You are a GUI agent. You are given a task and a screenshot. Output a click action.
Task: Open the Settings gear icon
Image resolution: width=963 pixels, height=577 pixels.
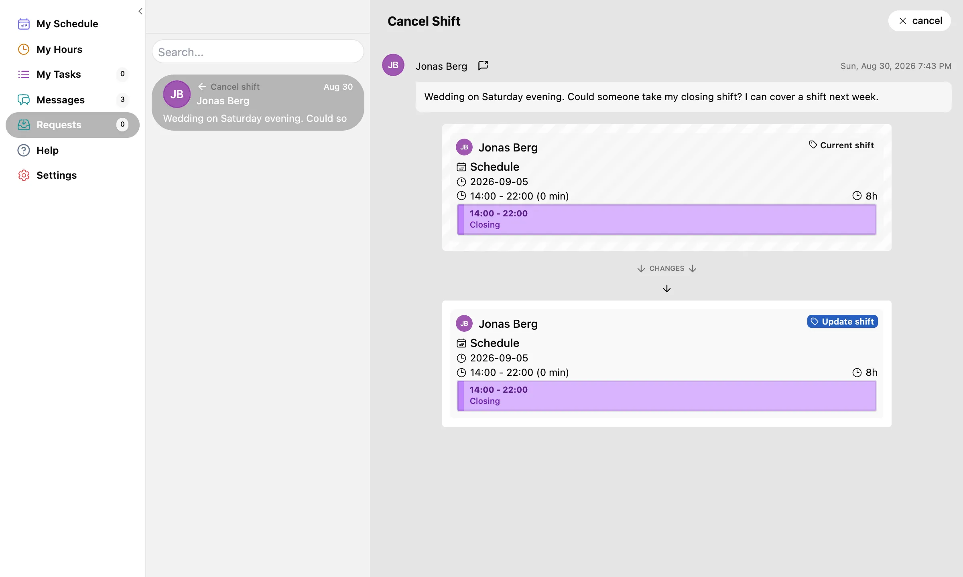click(x=24, y=175)
